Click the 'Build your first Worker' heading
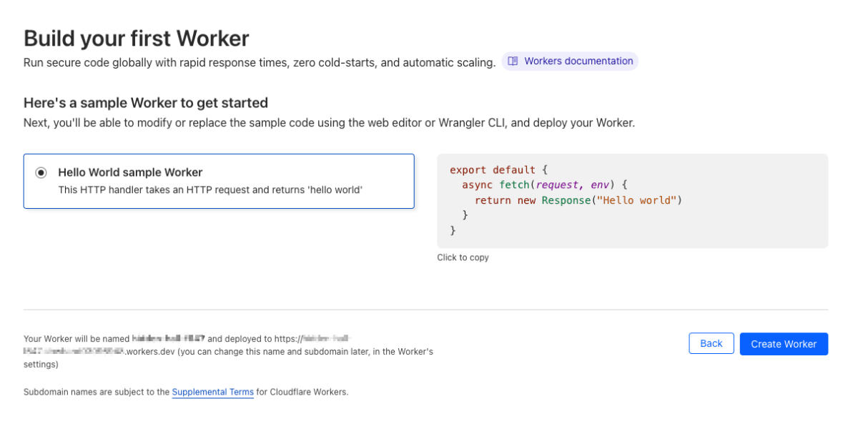858x424 pixels. tap(137, 38)
